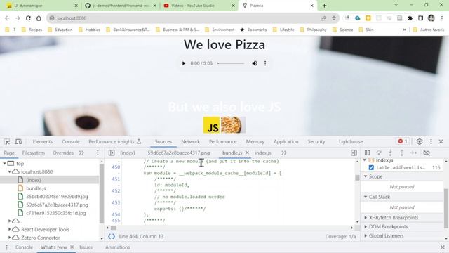Close the What's New drawer tab

pyautogui.click(x=72, y=247)
